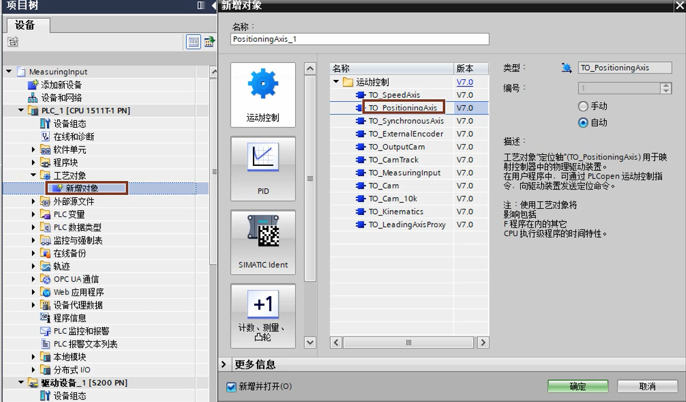Select the 自动 radio button
The width and height of the screenshot is (686, 402).
point(583,122)
